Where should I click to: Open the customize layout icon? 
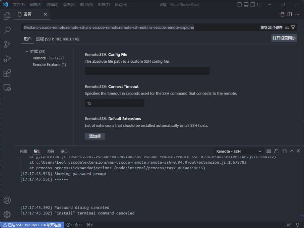[x=259, y=4]
